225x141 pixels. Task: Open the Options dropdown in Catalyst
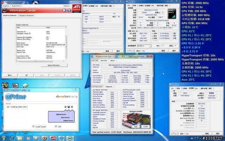click(67, 6)
